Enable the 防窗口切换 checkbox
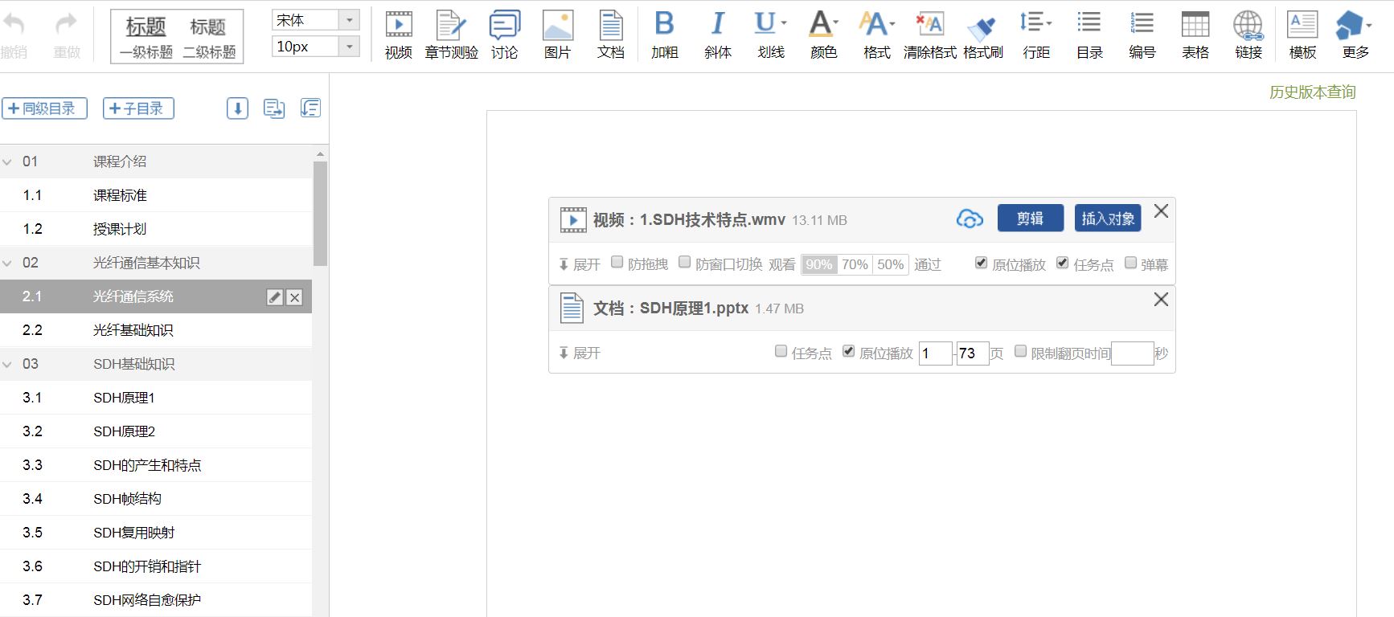The height and width of the screenshot is (617, 1394). 685,262
